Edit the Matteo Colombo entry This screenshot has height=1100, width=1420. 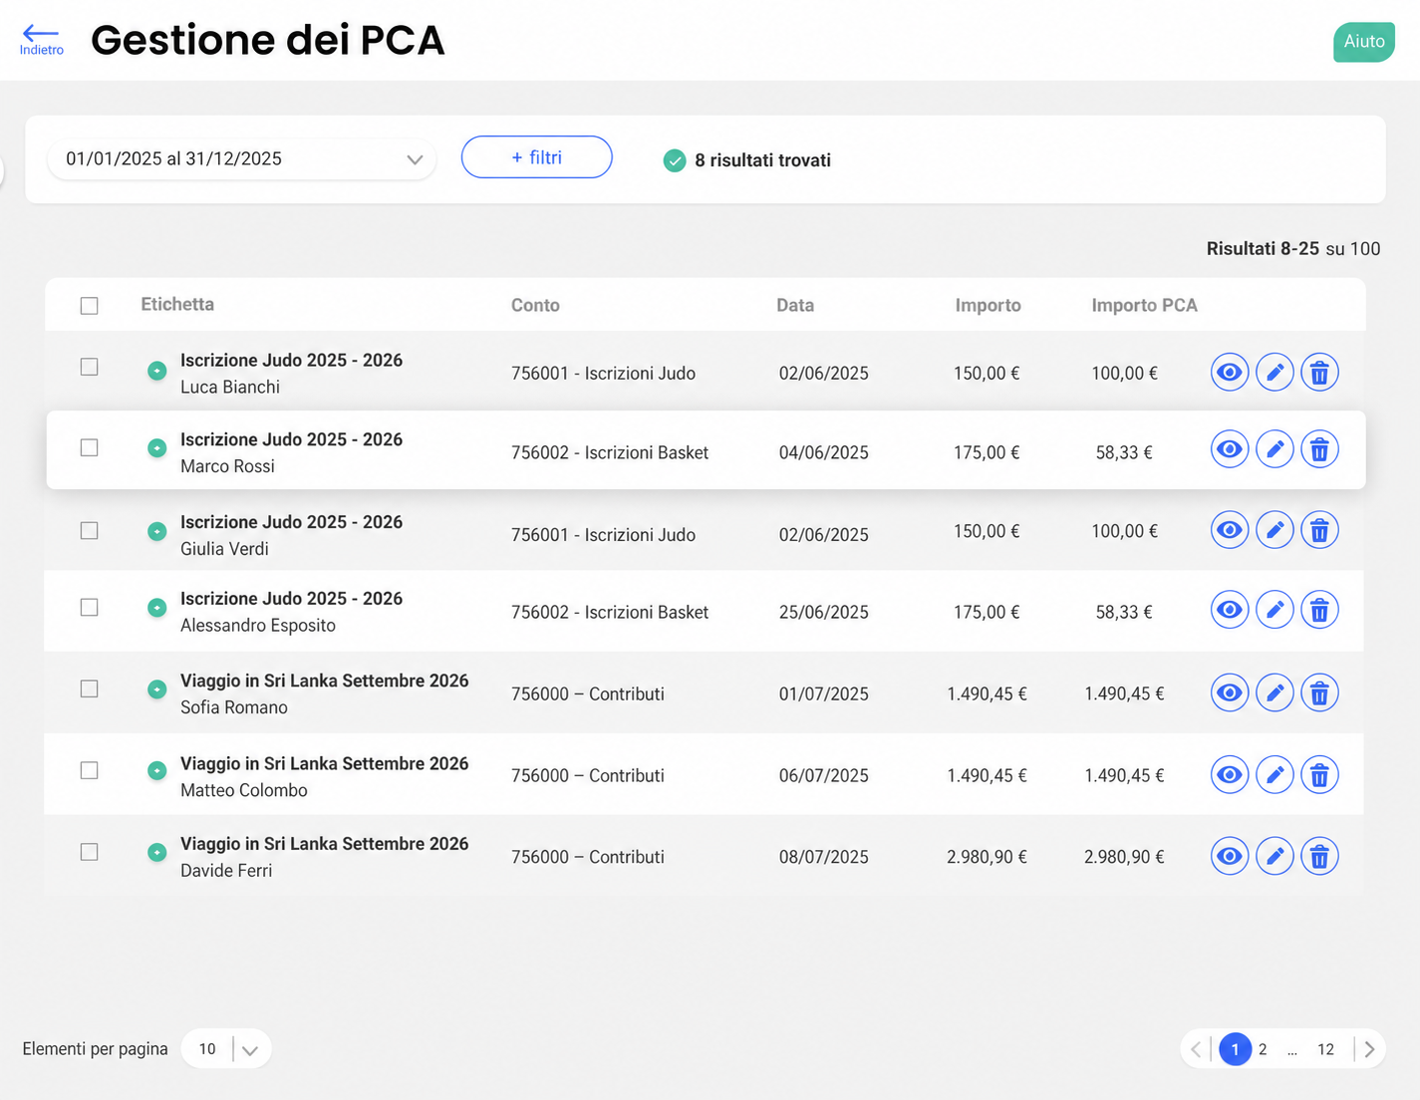(x=1275, y=774)
